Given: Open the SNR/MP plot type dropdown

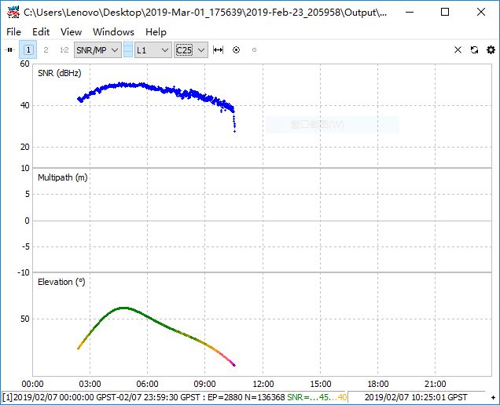Looking at the screenshot, I should tap(97, 50).
